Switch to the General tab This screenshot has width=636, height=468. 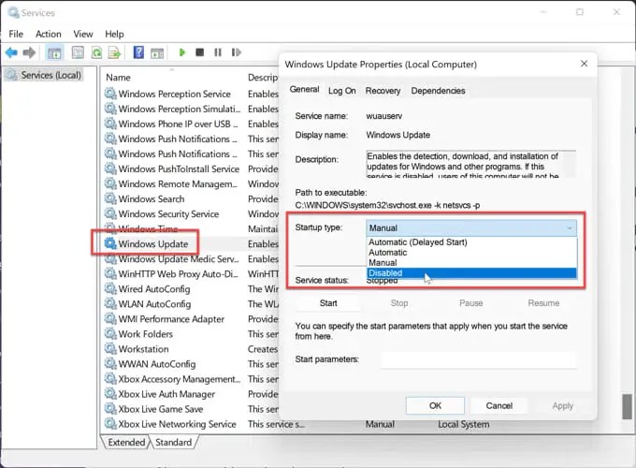(x=304, y=89)
